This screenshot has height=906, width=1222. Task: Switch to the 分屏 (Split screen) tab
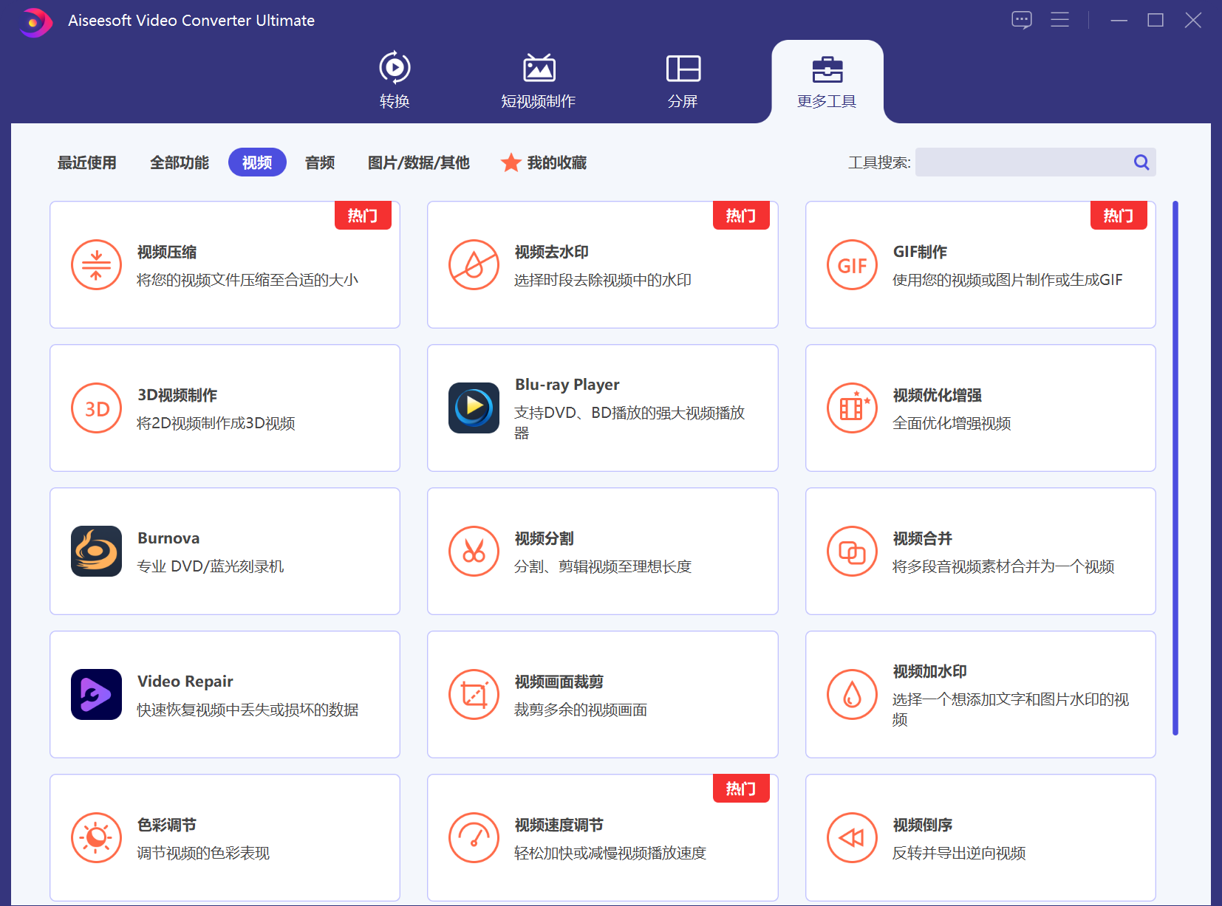click(683, 80)
